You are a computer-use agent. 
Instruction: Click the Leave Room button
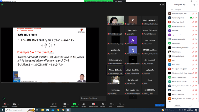coord(160,105)
